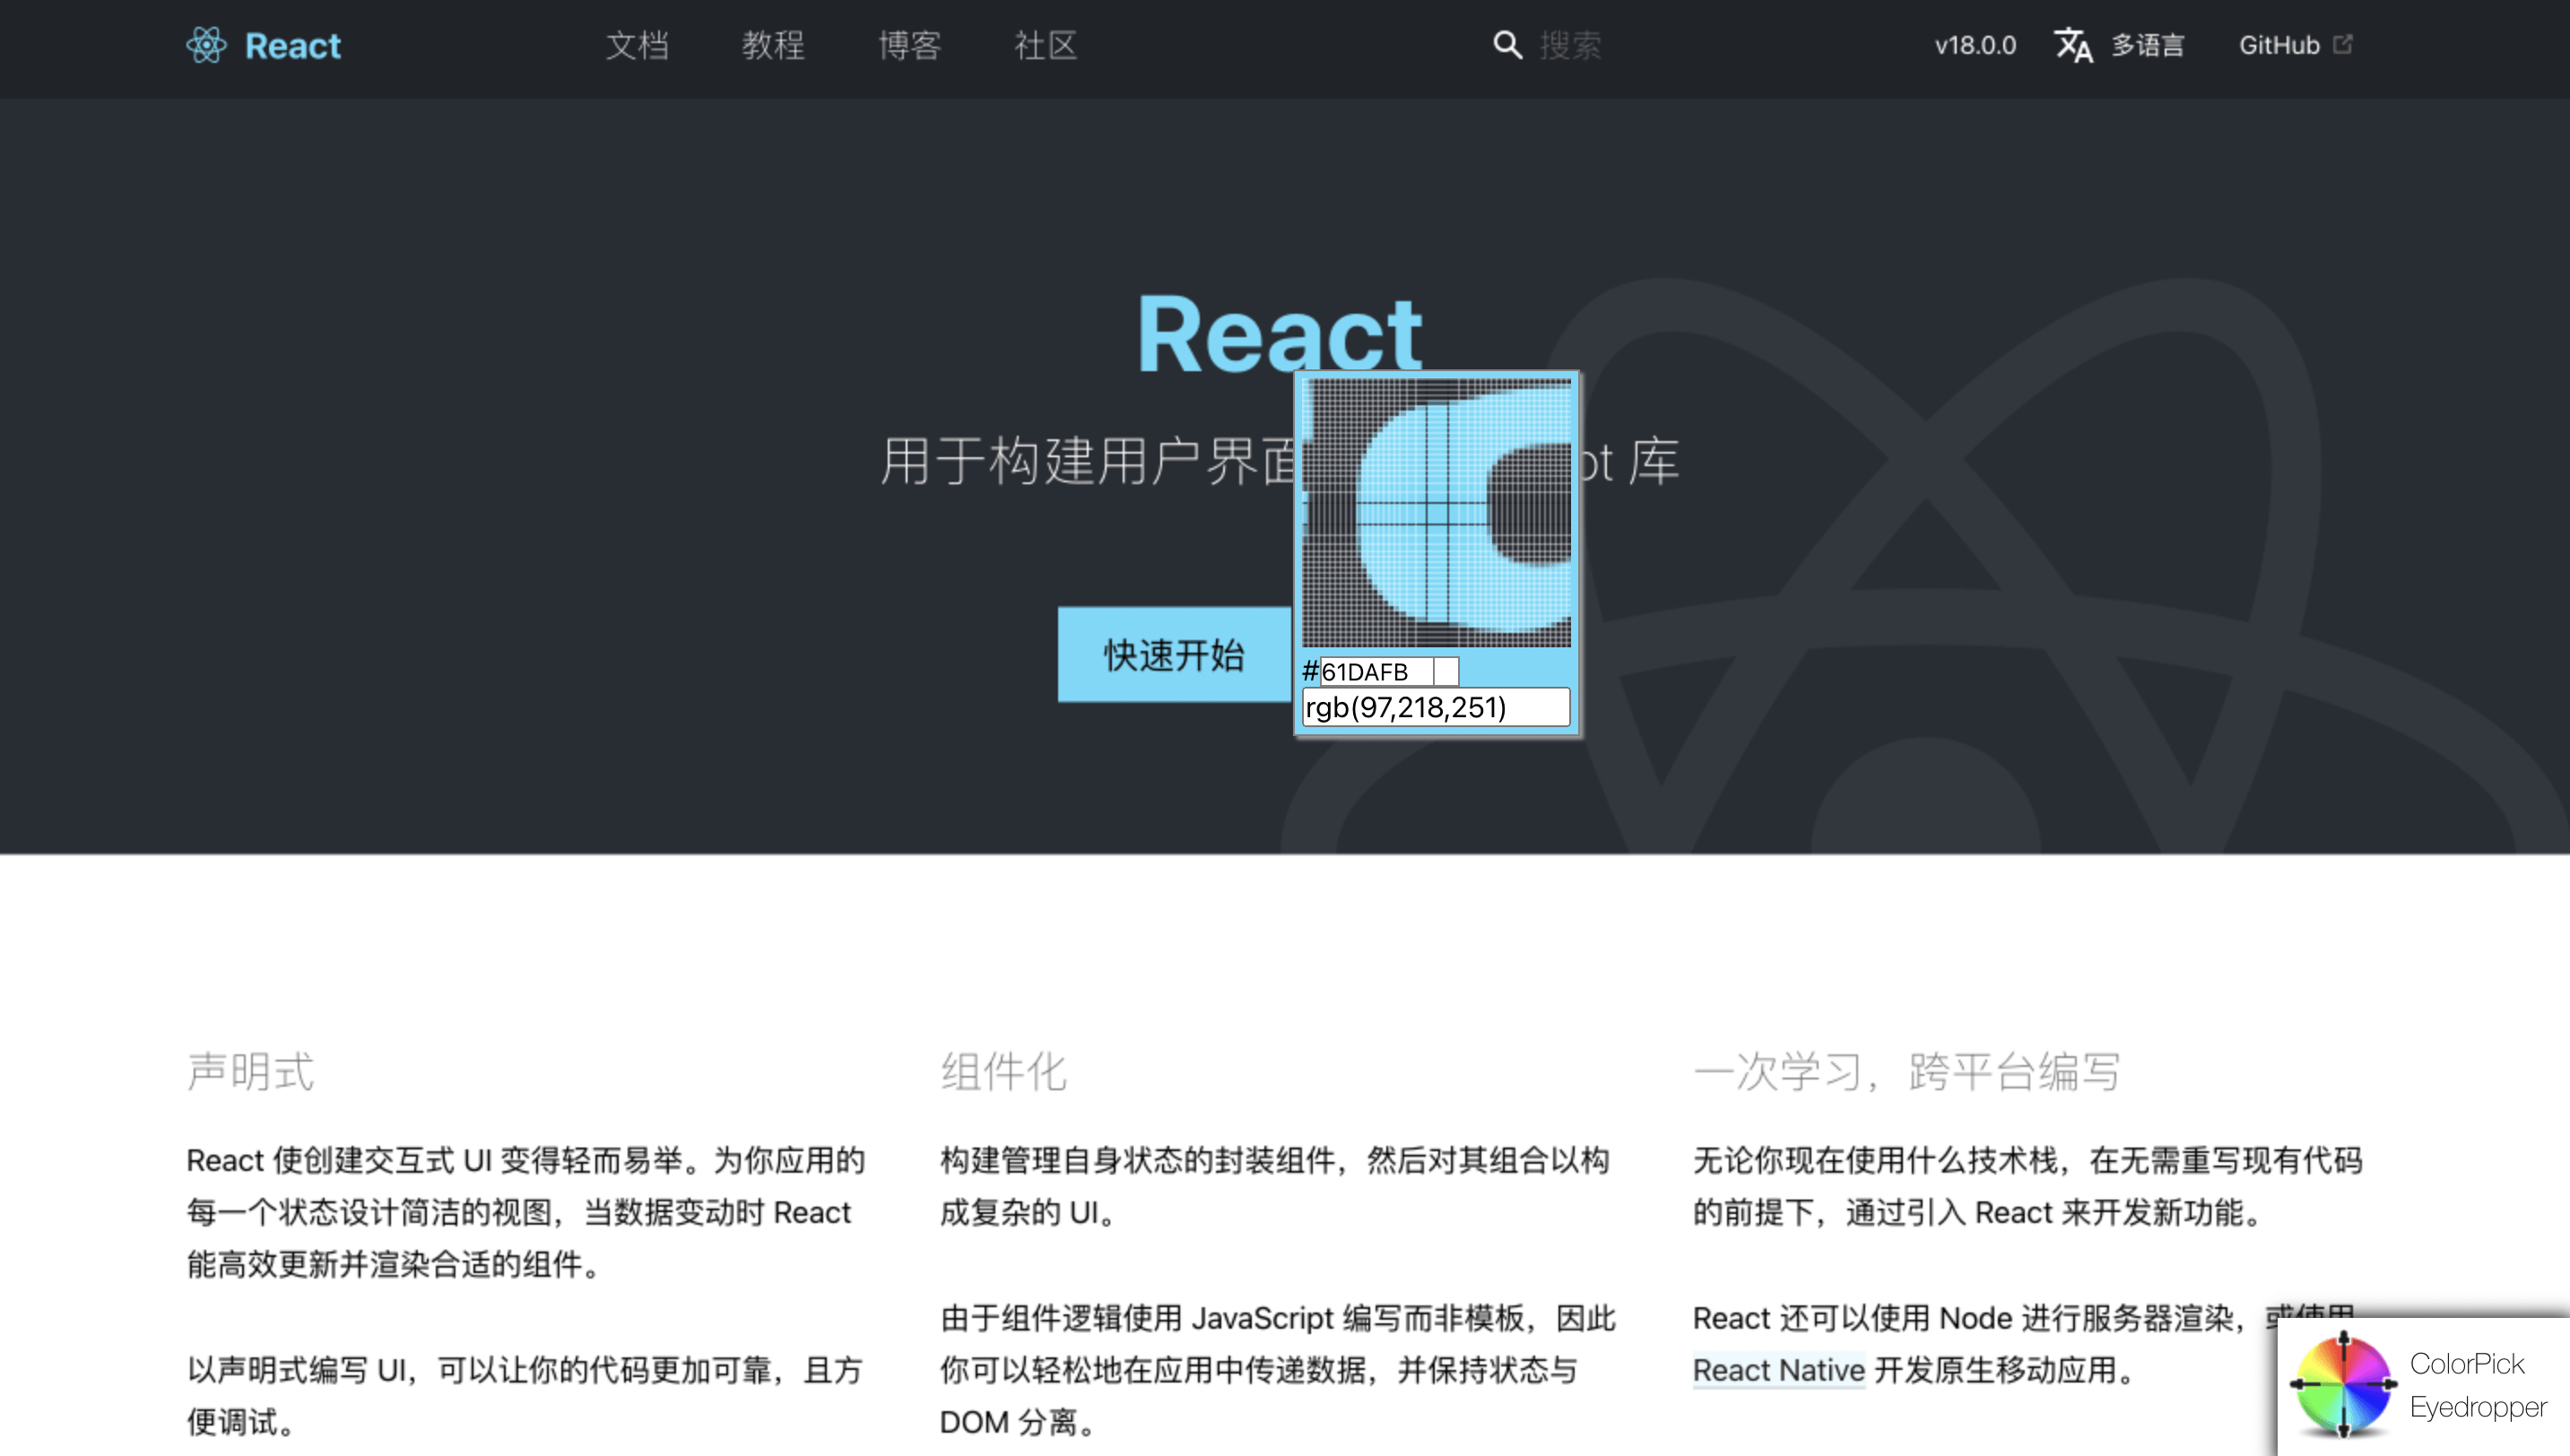Click the ColorPick Eyedropper color wheel icon
Image resolution: width=2570 pixels, height=1456 pixels.
click(x=2343, y=1385)
